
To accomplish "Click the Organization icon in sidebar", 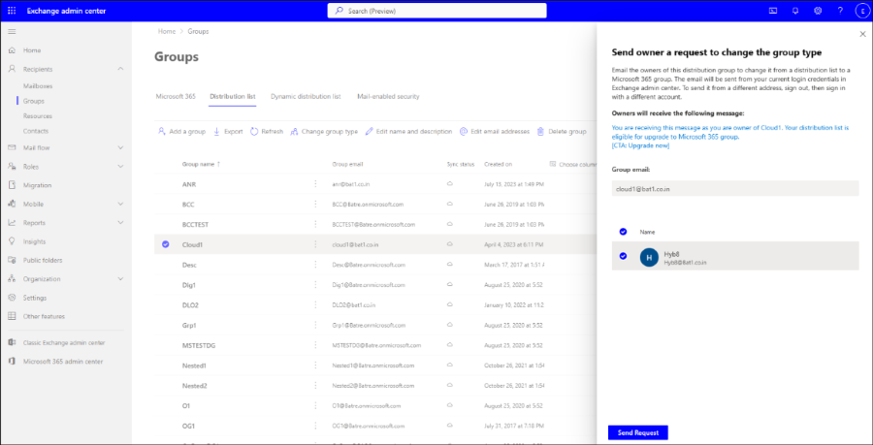I will pos(12,279).
